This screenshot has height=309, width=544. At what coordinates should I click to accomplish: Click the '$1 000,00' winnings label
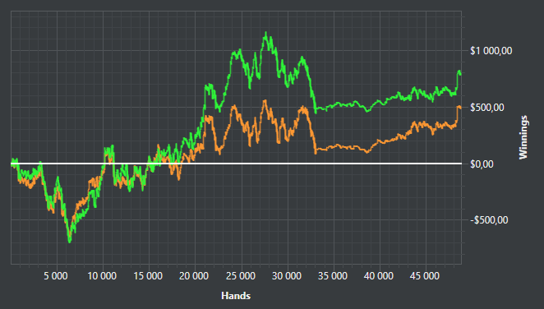tap(491, 51)
